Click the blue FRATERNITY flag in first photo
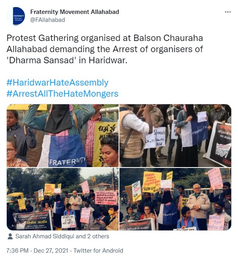Image resolution: width=238 pixels, height=261 pixels. (66, 151)
